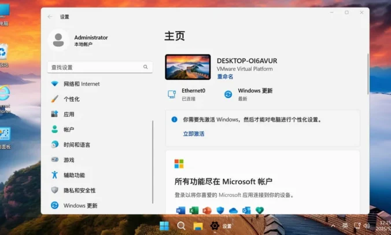Click the green person icon next to 帐户

[x=54, y=129]
